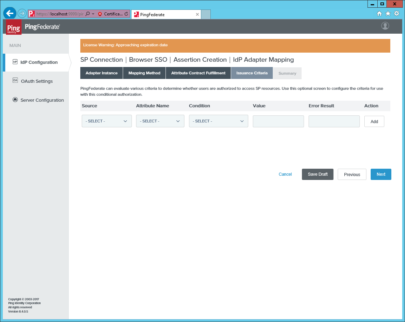This screenshot has width=405, height=322.
Task: Open the Favorites star icon
Action: click(x=388, y=14)
